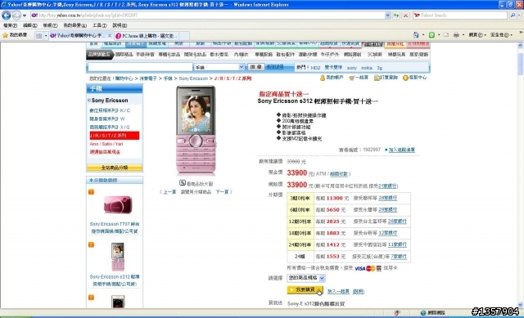Click 29家銀行 link in the 6期 row
The width and height of the screenshot is (524, 318).
click(387, 209)
